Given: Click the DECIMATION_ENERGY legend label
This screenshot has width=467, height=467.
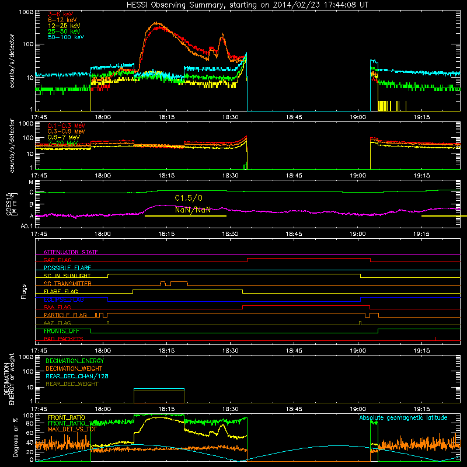Looking at the screenshot, I should [75, 361].
